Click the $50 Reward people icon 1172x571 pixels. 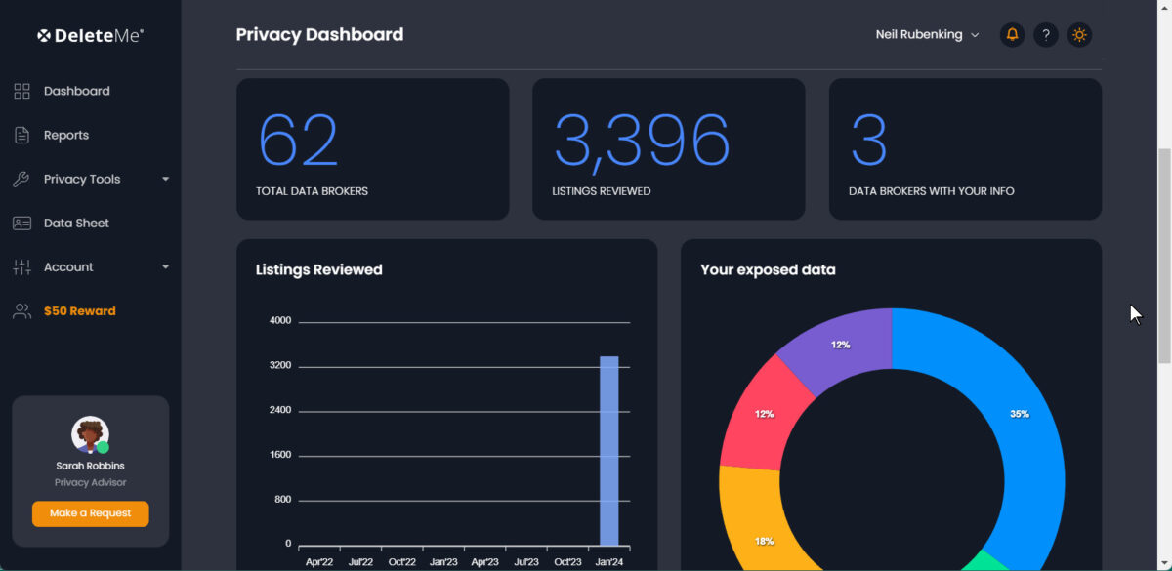[21, 311]
